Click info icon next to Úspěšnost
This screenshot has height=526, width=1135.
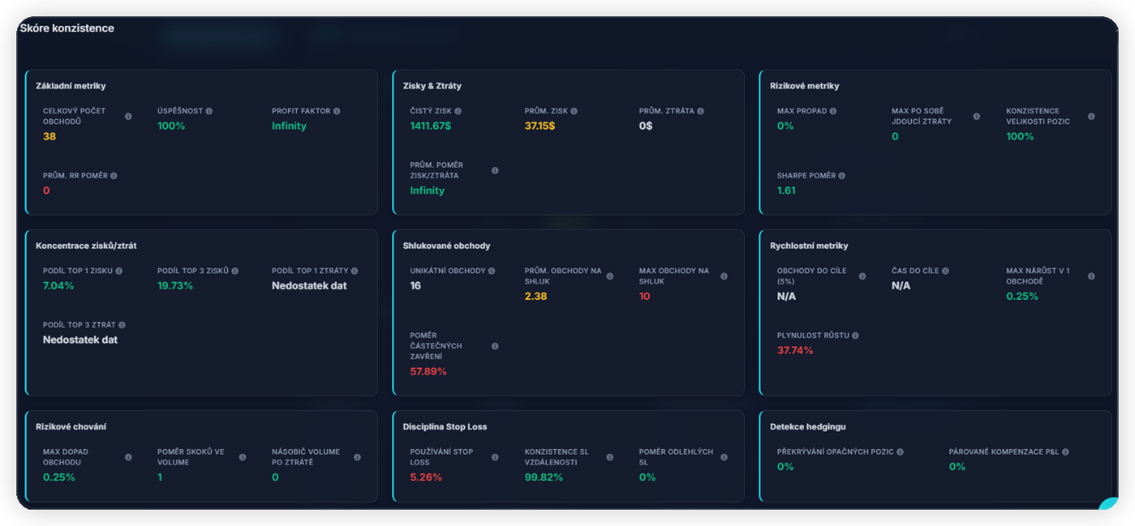(x=209, y=111)
